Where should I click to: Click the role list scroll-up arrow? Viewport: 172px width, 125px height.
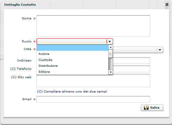pos(111,47)
